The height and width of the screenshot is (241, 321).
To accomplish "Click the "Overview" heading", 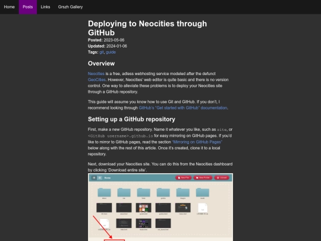I will [x=101, y=64].
